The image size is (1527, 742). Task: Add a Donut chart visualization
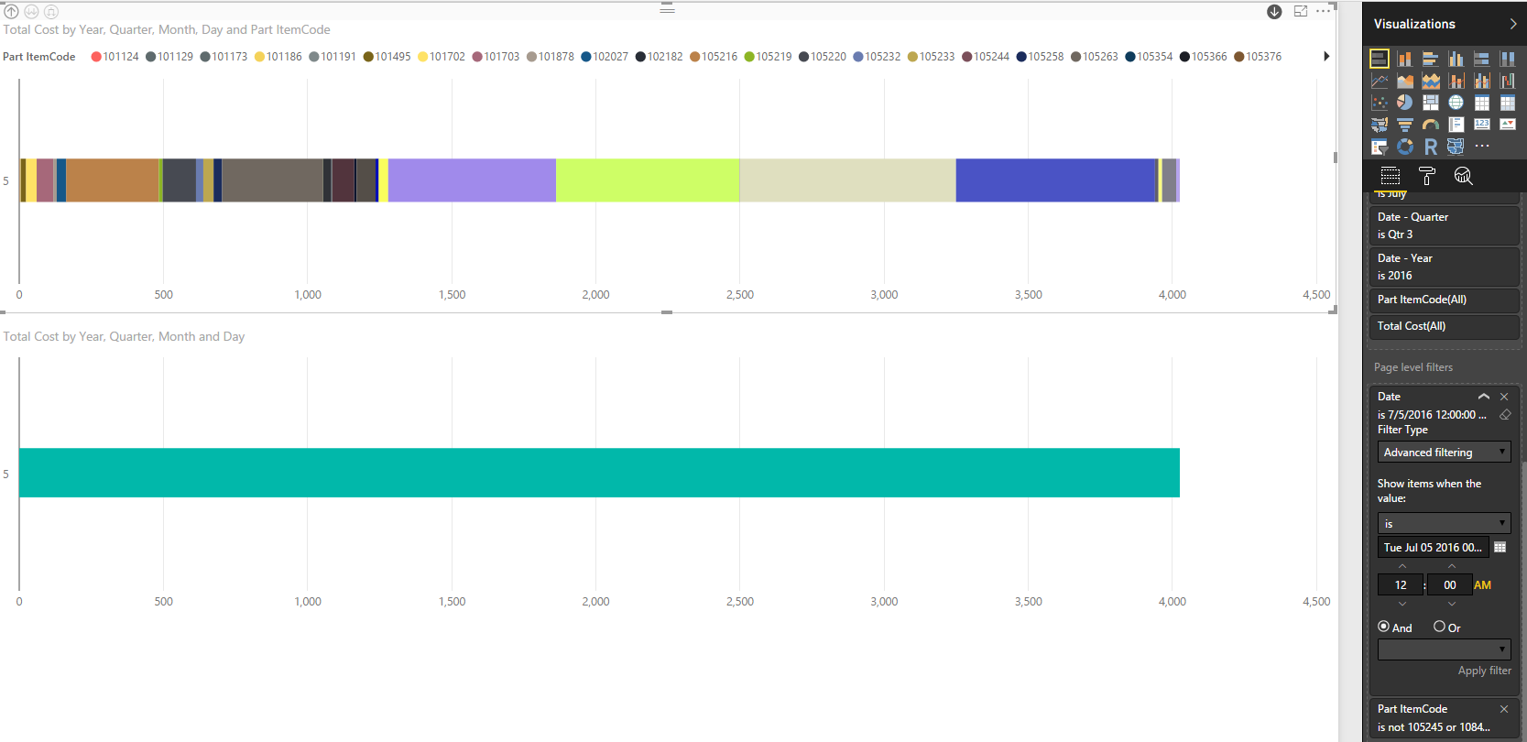[x=1404, y=147]
